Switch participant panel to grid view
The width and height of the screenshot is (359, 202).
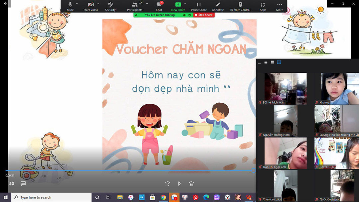[279, 62]
